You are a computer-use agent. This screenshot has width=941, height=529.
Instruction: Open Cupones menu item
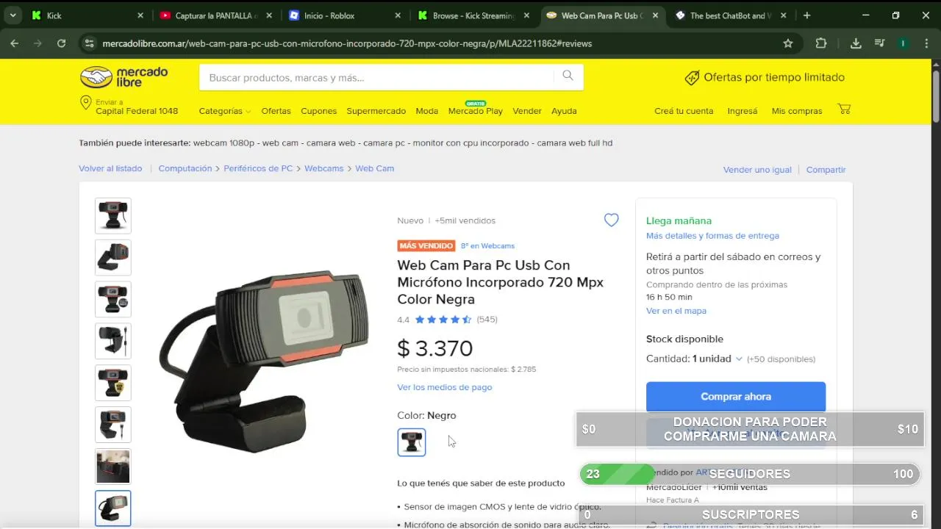[x=318, y=111]
